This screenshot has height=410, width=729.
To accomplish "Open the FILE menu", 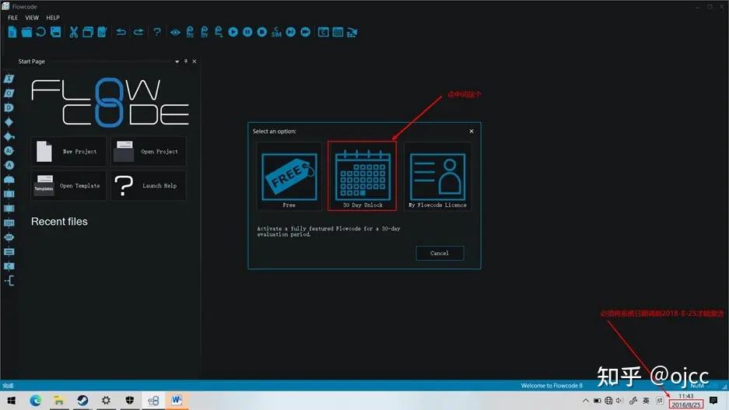I will pyautogui.click(x=13, y=18).
